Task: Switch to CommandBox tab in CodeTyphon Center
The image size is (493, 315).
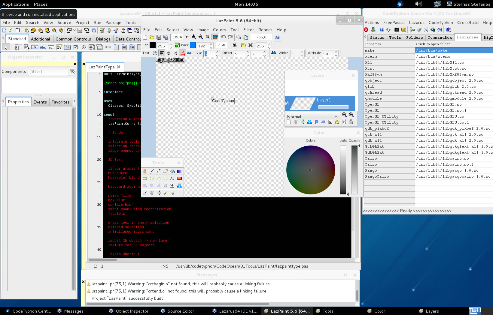Action: click(440, 37)
